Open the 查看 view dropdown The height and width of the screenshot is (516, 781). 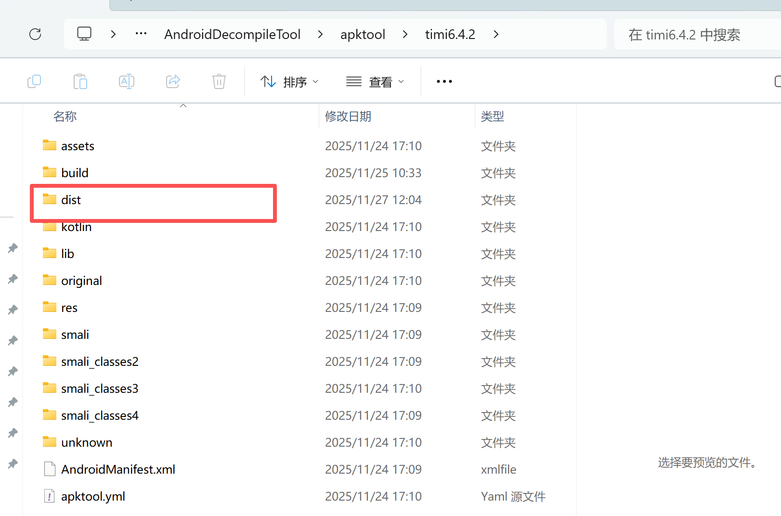pyautogui.click(x=375, y=82)
